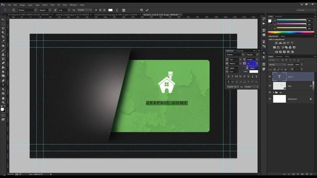This screenshot has height=178, width=317.
Task: Toggle All Caps in Character panel
Action: click(x=237, y=77)
